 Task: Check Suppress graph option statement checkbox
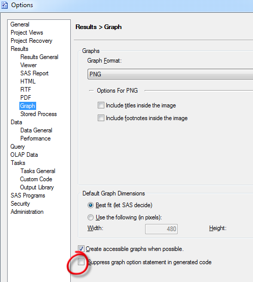(x=81, y=262)
